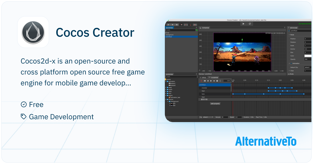Viewport: 313px width, 164px height.
Task: Toggle the Animation component checkbox
Action: tap(291, 63)
